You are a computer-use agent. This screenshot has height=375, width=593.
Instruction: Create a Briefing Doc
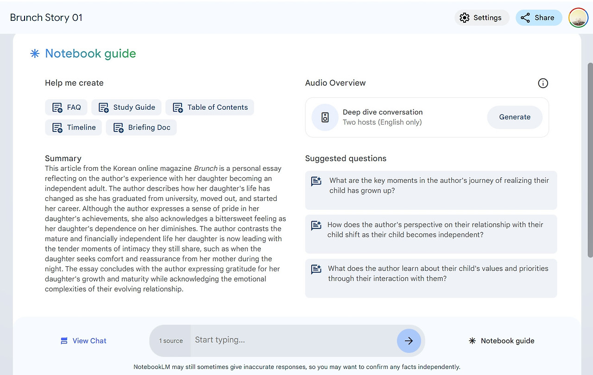(141, 128)
